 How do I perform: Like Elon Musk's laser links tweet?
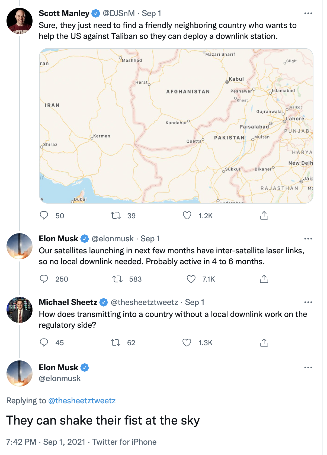point(191,279)
